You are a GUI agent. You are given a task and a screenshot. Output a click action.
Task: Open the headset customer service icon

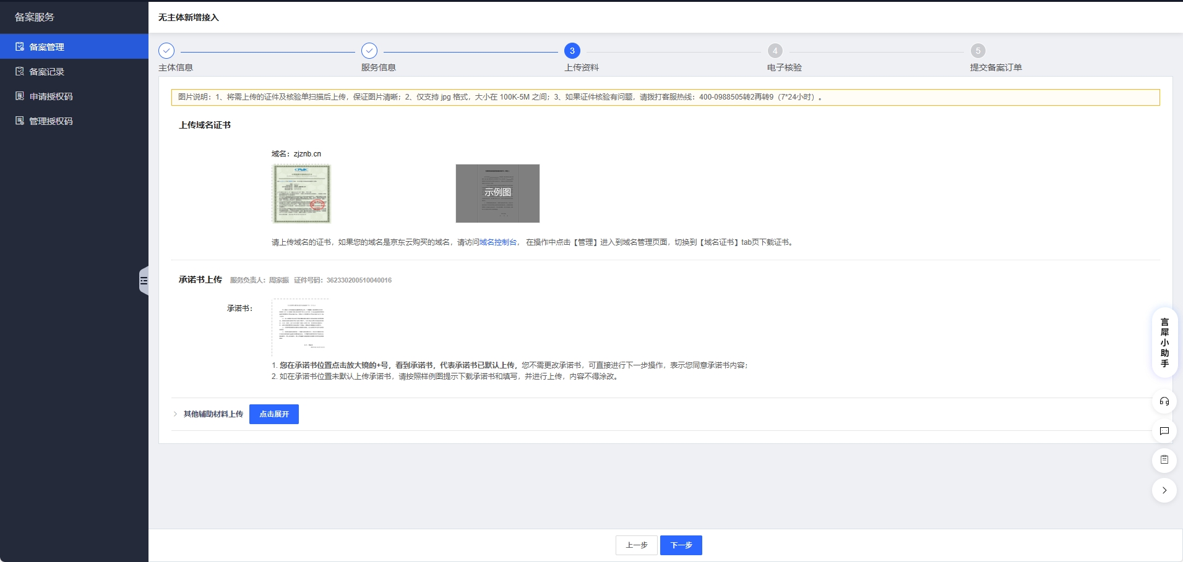(1164, 401)
